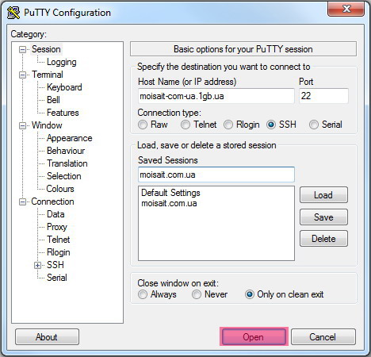Open the Translation category
The image size is (371, 357).
pos(67,163)
